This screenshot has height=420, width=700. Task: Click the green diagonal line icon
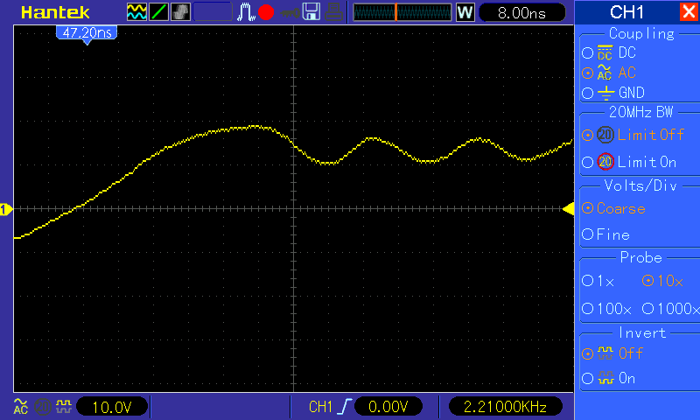158,12
